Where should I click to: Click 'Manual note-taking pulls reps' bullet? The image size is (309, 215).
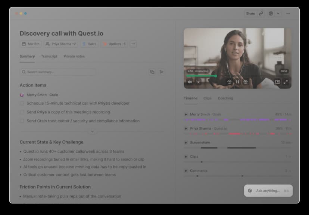72,196
